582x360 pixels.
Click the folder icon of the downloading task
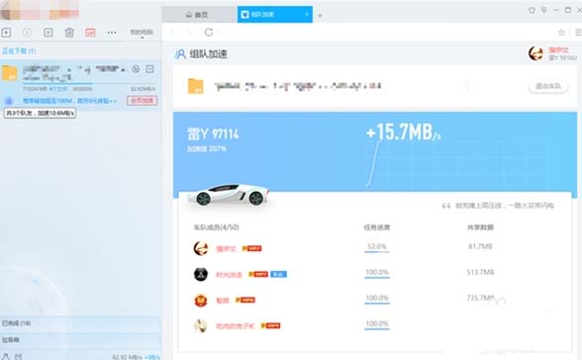click(x=9, y=73)
